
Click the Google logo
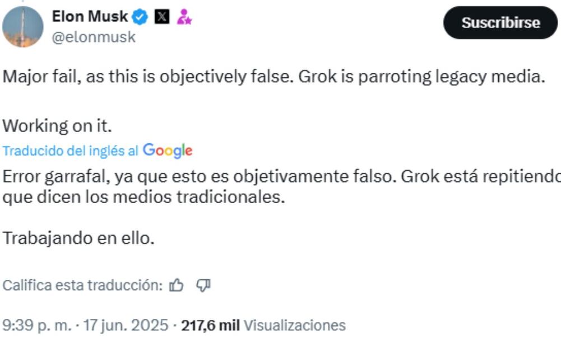pos(168,151)
